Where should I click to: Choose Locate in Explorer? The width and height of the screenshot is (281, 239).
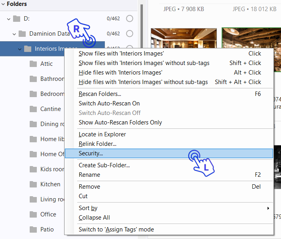click(x=102, y=134)
